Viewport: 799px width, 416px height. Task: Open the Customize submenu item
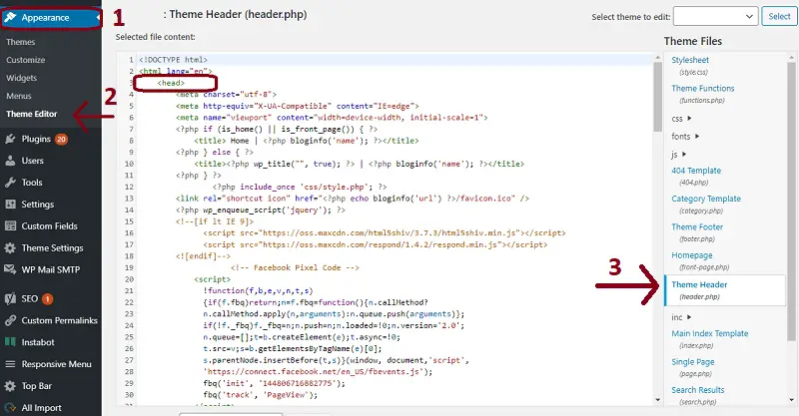[x=26, y=60]
